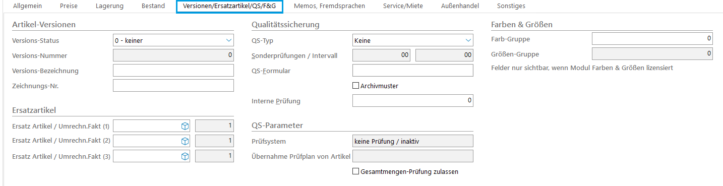Open article lookup for Ersatz Artikel (1)
This screenshot has width=723, height=186.
(x=185, y=126)
